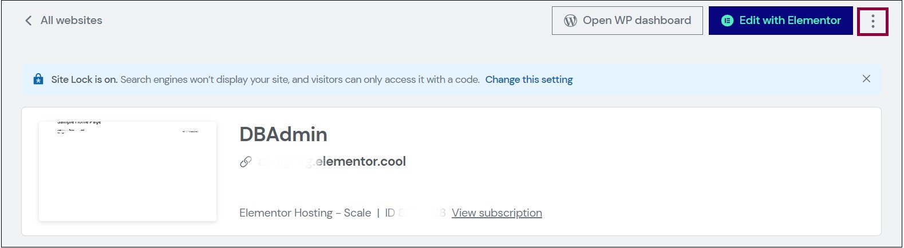
Task: Click the Elementor logo icon
Action: click(x=727, y=21)
